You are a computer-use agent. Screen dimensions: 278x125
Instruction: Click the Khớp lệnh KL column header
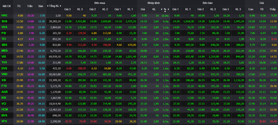(154, 9)
